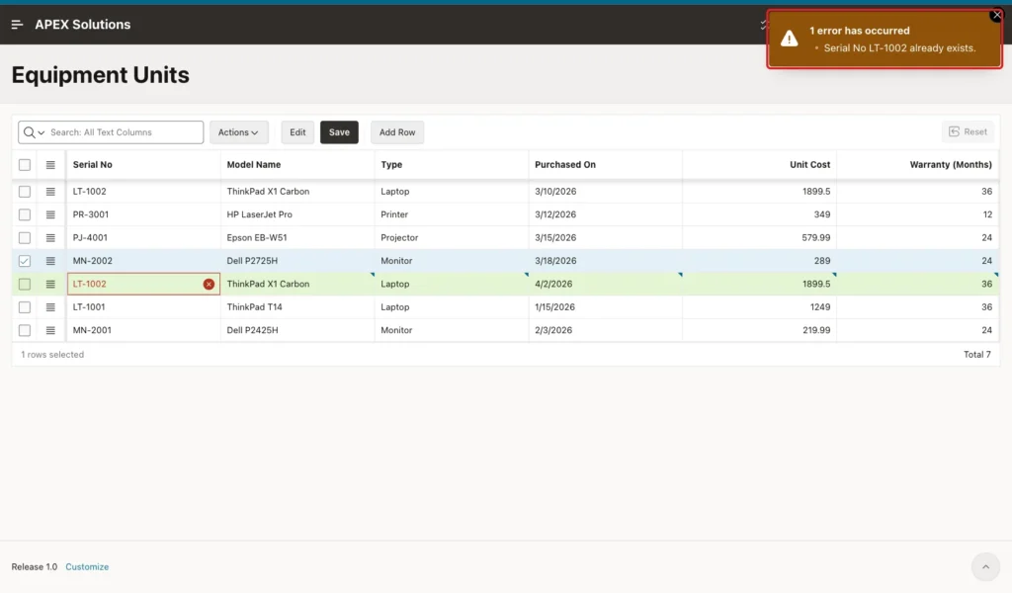Uncheck the MN-2002 row checkbox

[25, 261]
